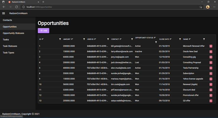Image resolution: width=218 pixels, height=118 pixels.
Task: Delete the Renewal (Apple) row
Action: pyautogui.click(x=211, y=84)
